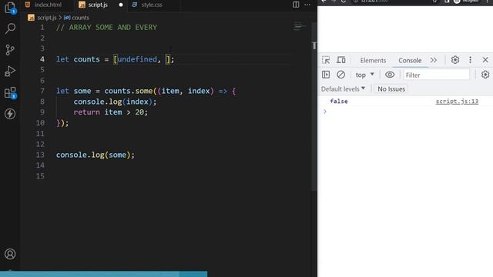Viewport: 493px width, 277px height.
Task: Open editor More Actions menu
Action: [307, 5]
